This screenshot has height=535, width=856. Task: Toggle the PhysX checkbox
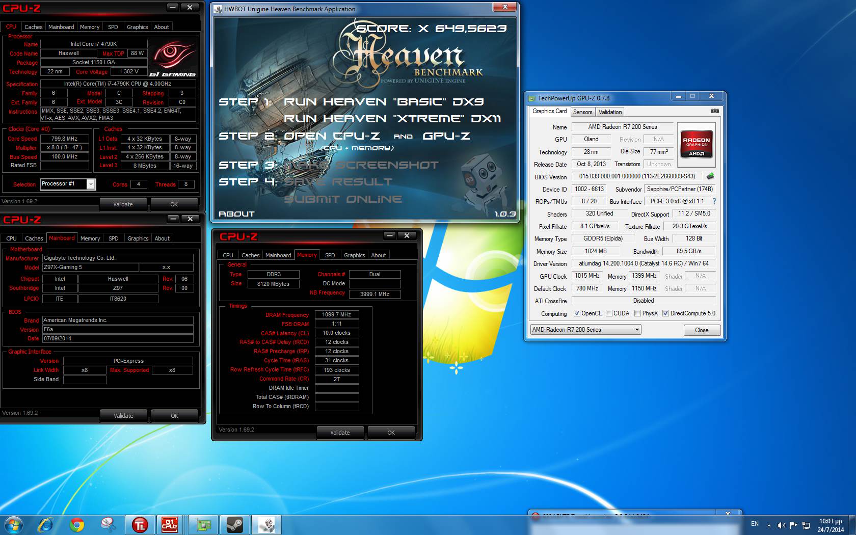coord(637,313)
